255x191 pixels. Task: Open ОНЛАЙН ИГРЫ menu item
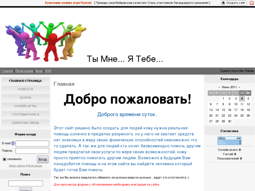pos(25,106)
